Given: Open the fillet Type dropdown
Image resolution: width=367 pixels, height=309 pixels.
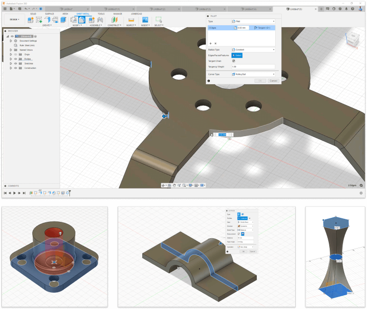Looking at the screenshot, I should [253, 21].
